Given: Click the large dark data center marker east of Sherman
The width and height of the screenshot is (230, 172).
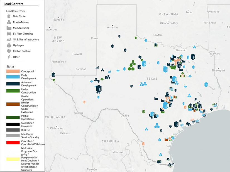Looking at the screenshot, I should coord(193,57).
